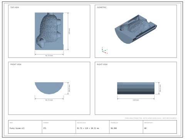Click the XYZ axis triad in isometric view

coord(105,51)
